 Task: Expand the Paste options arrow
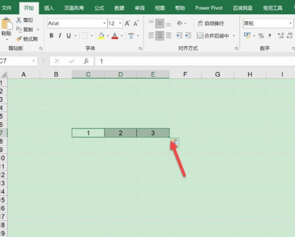7,40
